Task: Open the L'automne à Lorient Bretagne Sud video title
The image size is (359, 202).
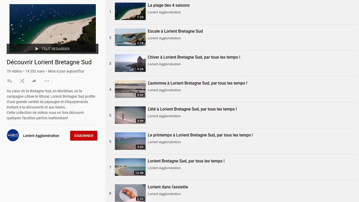Action: 198,83
